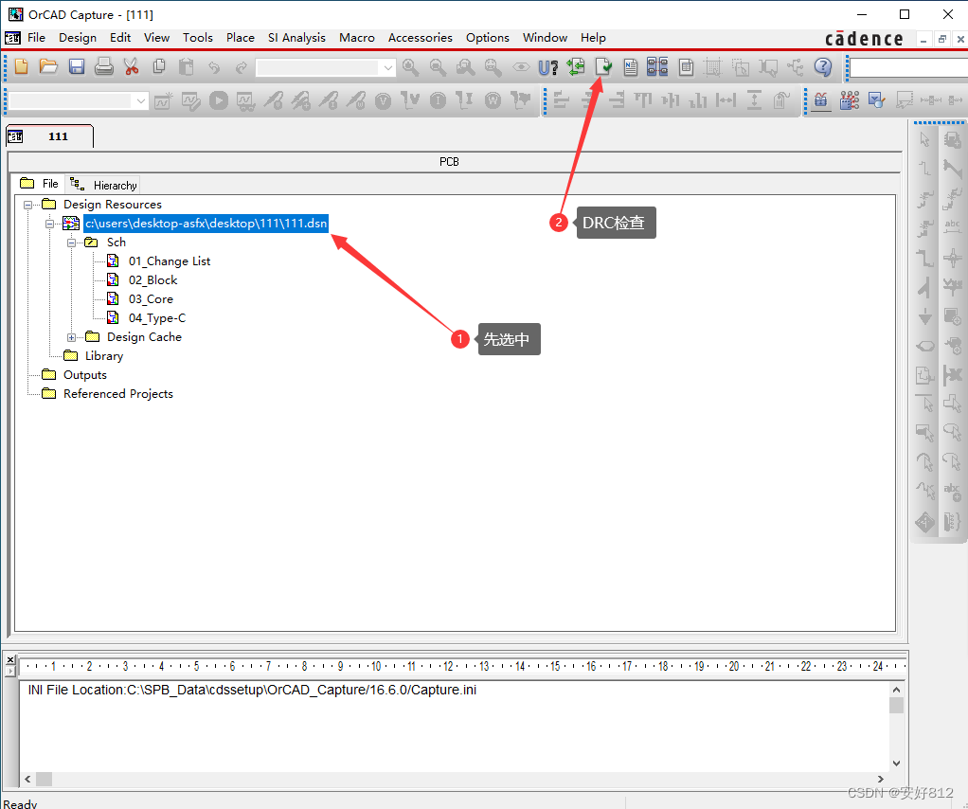Image resolution: width=968 pixels, height=809 pixels.
Task: Switch to the Hierarchy tab
Action: pos(103,185)
